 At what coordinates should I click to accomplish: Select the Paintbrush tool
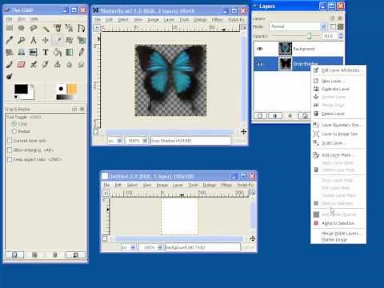[x=10, y=64]
